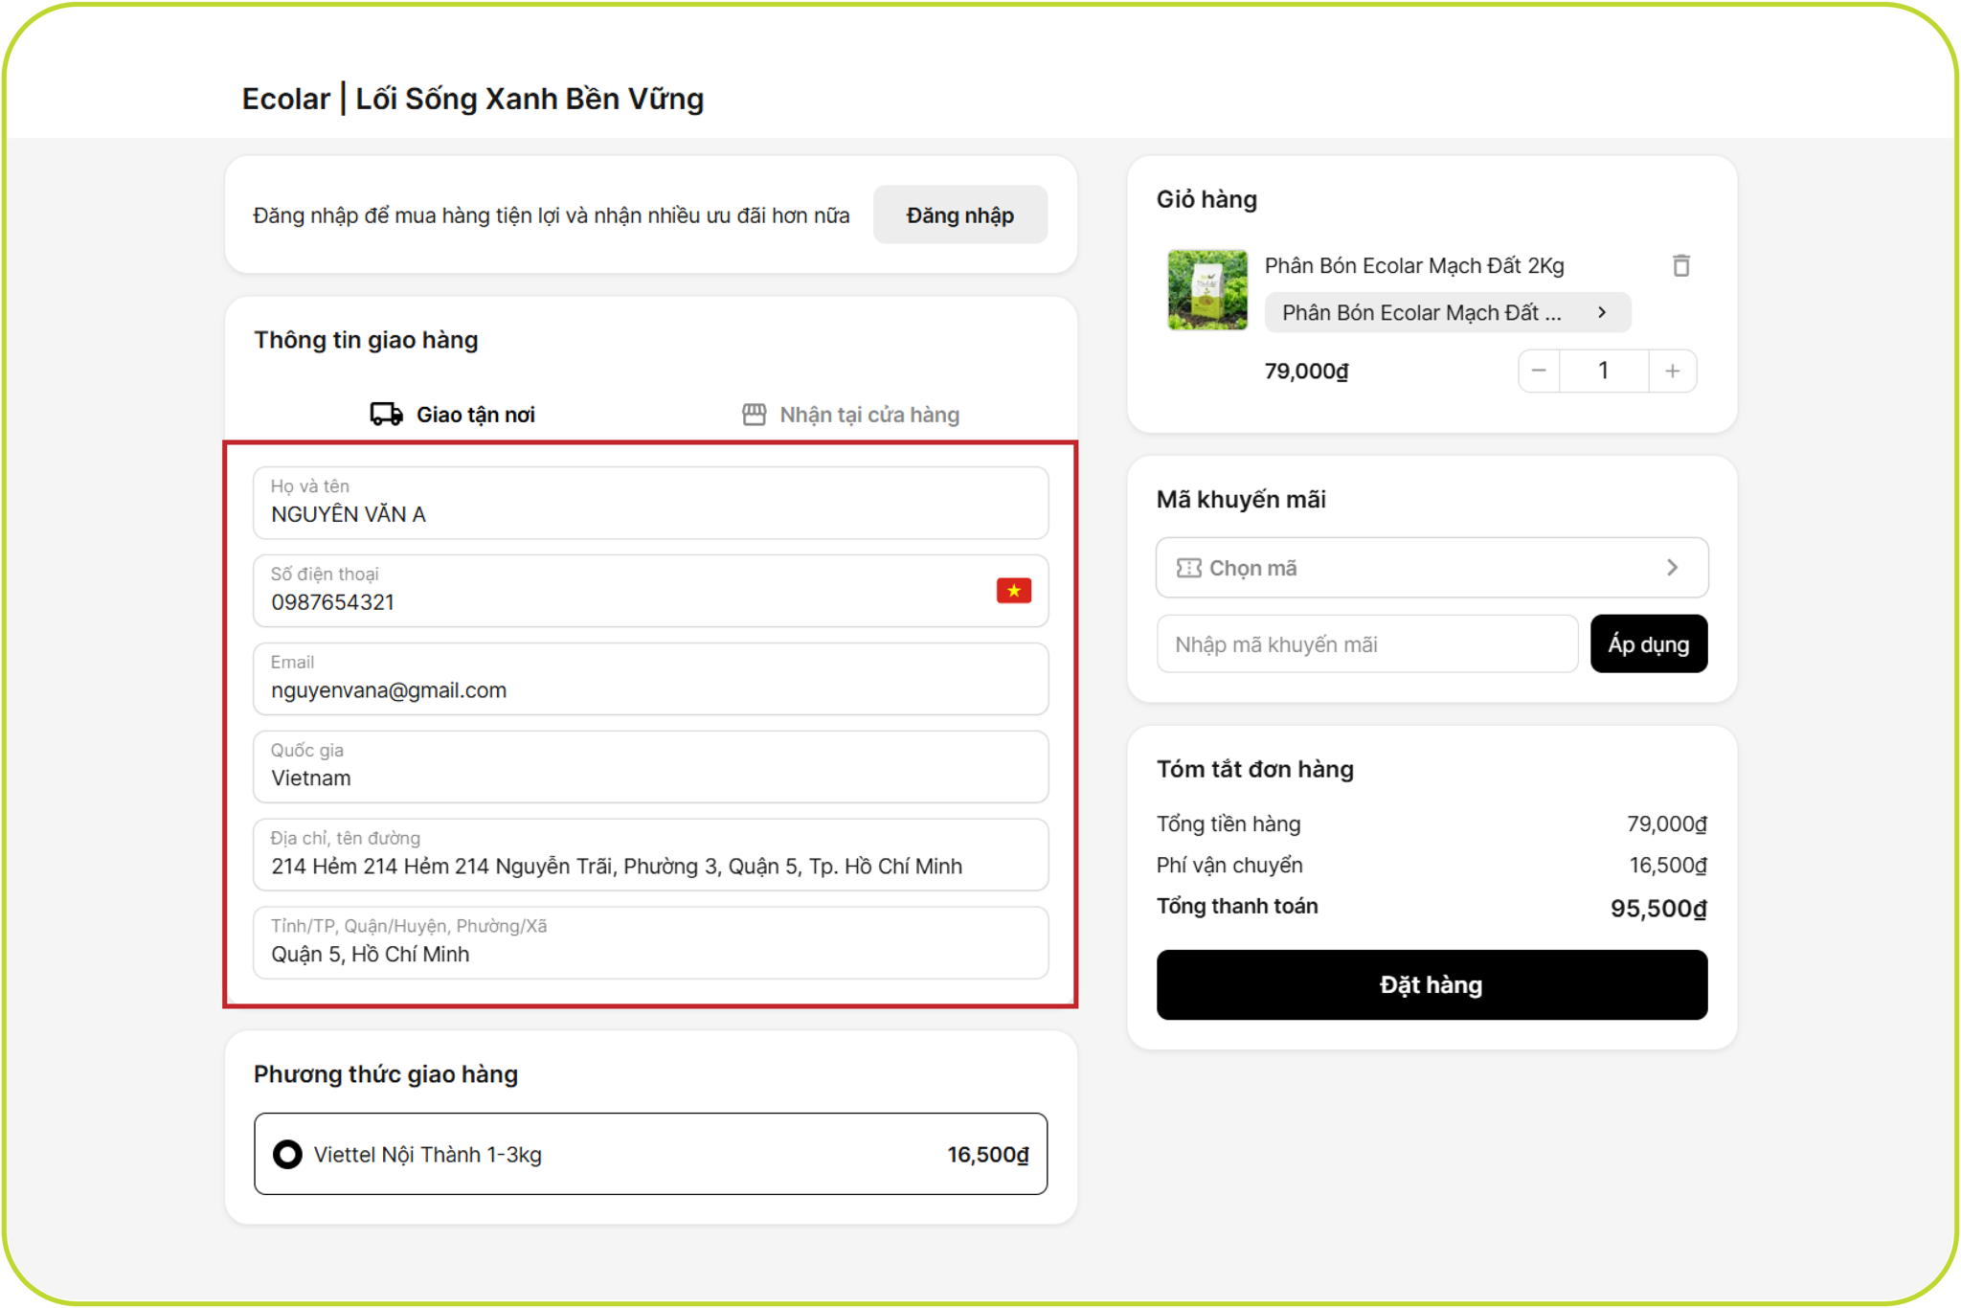Open the Chọn mã promo selector
Viewport: 1961px width, 1308px height.
pos(1431,568)
